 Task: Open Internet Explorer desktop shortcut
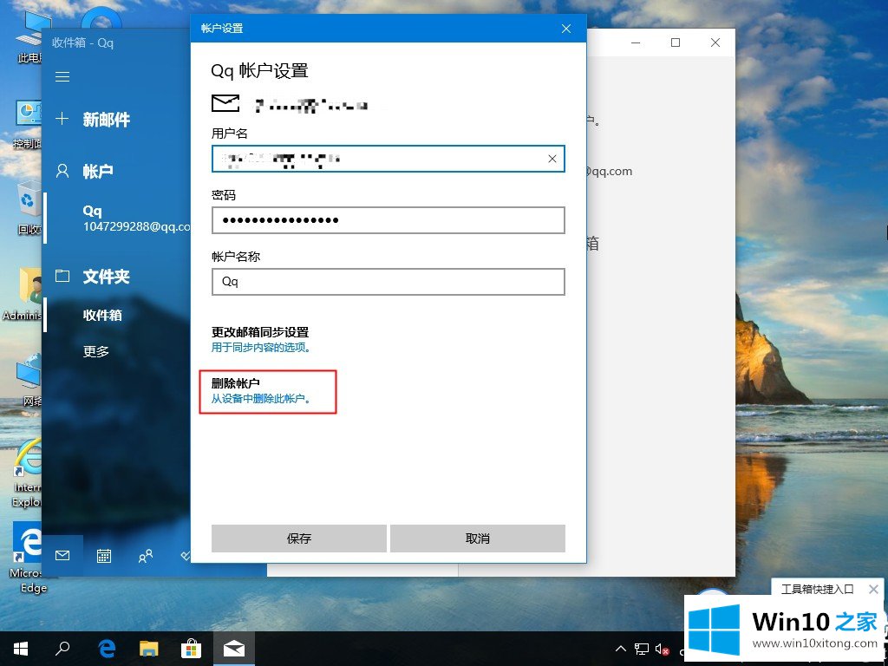[27, 473]
